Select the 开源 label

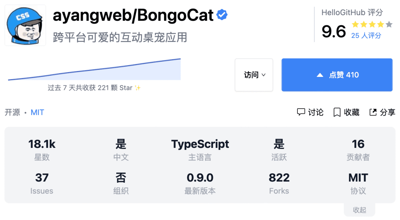tap(12, 112)
